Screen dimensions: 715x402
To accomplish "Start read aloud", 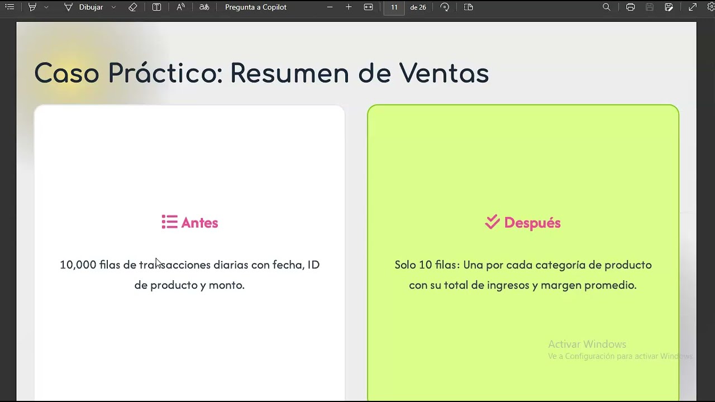I will 180,7.
